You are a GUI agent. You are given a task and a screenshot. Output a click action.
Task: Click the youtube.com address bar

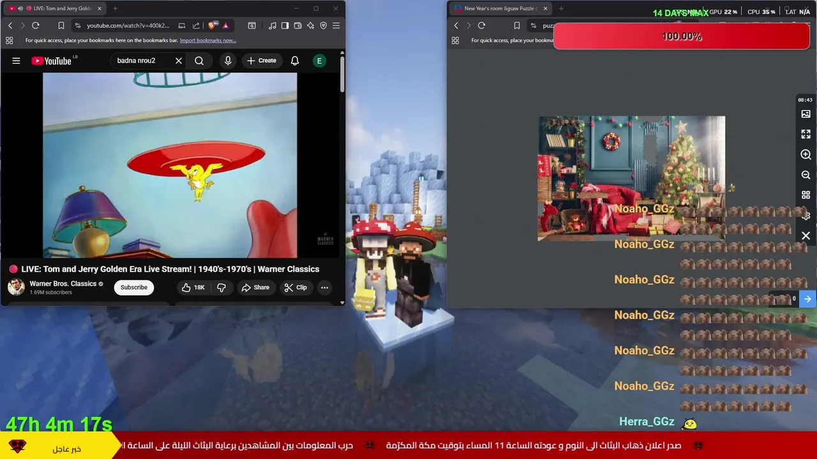[128, 25]
